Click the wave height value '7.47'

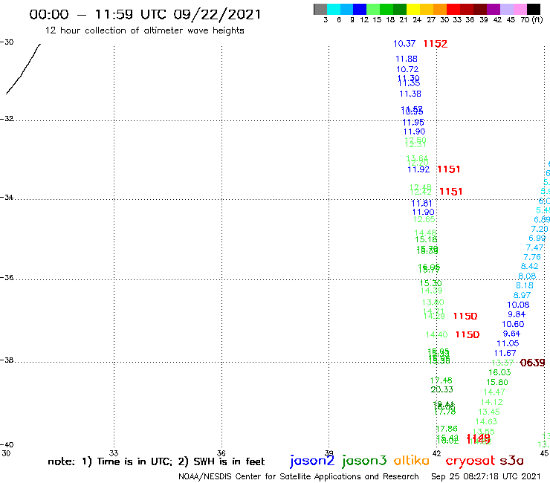pos(535,248)
